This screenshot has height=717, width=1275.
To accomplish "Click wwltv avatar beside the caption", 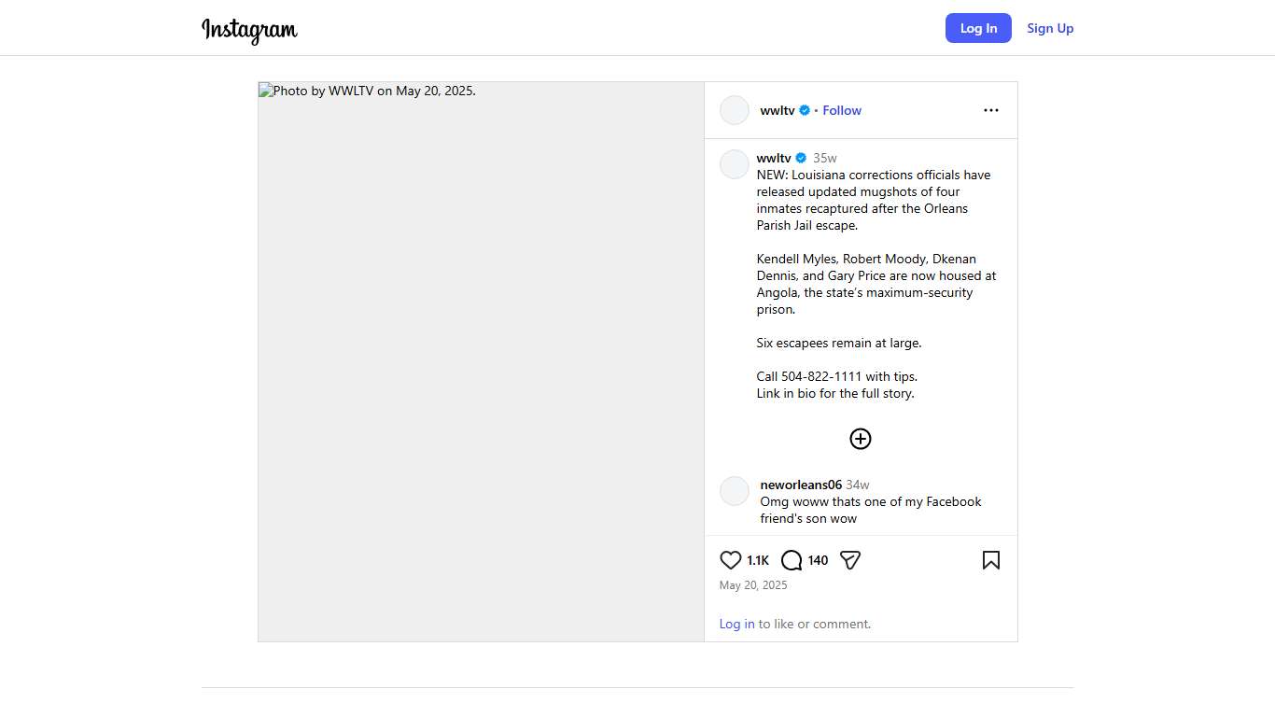I will [x=735, y=164].
